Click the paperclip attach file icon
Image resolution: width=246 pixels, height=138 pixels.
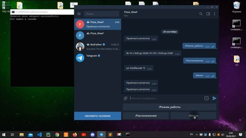126,98
